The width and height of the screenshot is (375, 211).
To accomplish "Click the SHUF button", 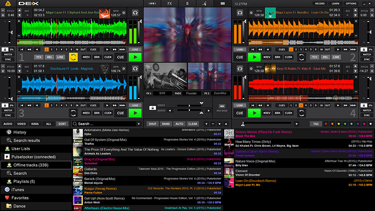I will [x=152, y=124].
